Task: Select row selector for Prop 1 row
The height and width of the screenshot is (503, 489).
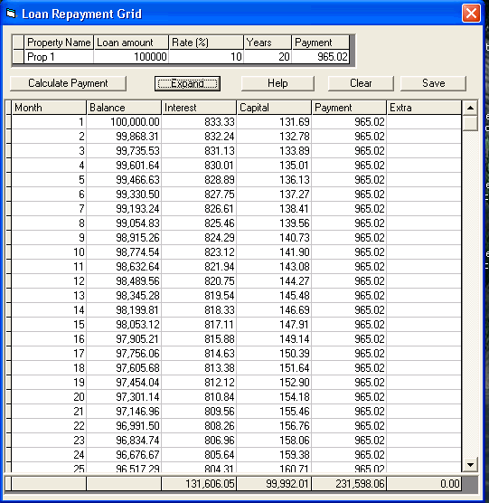Action: click(18, 57)
